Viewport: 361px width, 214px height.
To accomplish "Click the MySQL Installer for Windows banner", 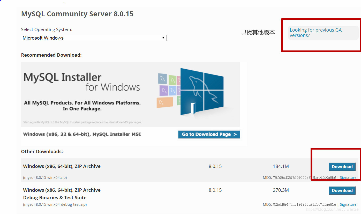I will point(130,94).
